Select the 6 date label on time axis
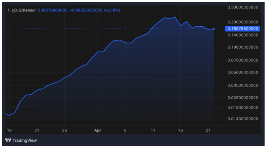266x148 pixels. 125,130
